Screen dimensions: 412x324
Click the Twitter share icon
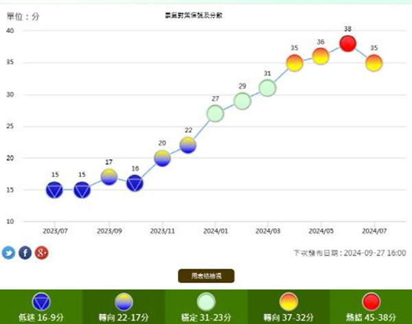9,253
